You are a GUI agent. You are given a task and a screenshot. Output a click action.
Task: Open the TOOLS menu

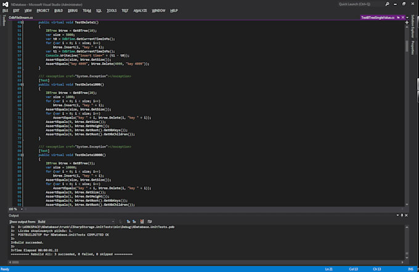(112, 10)
